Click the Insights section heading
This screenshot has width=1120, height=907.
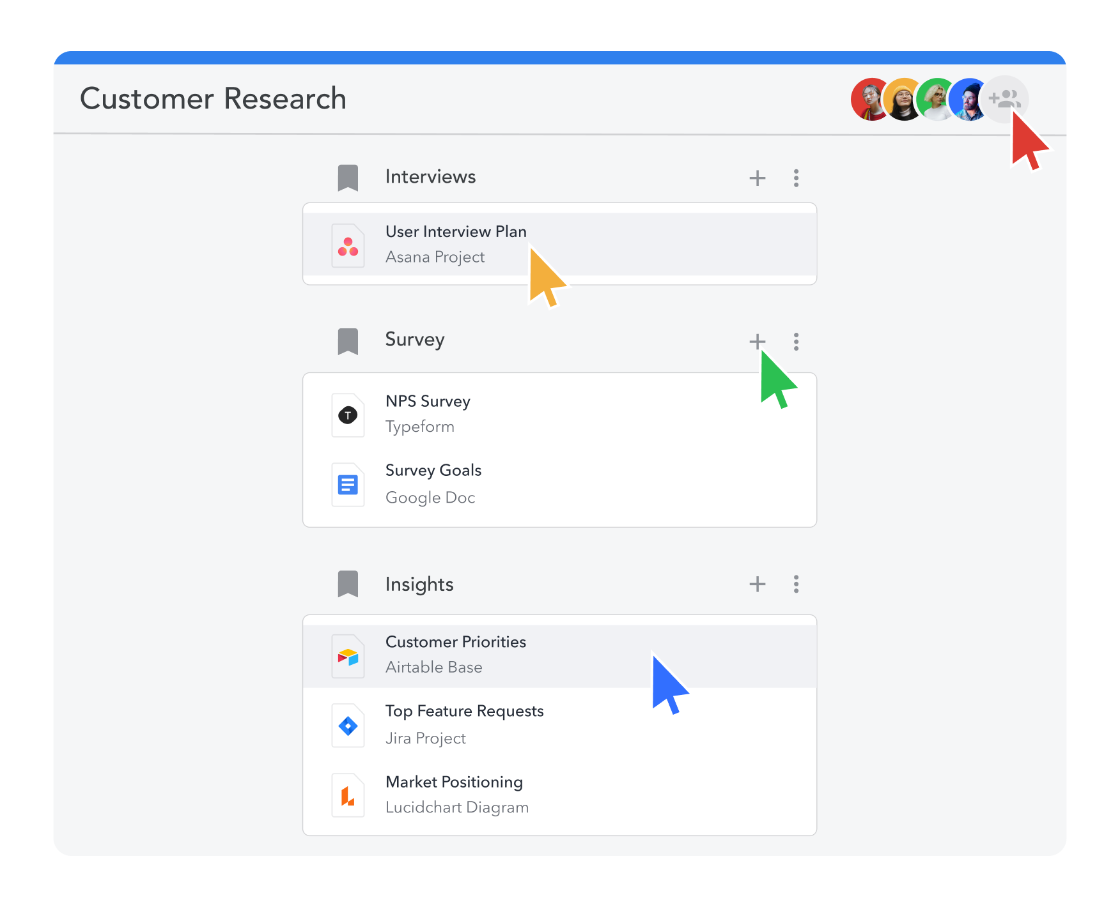pos(419,584)
